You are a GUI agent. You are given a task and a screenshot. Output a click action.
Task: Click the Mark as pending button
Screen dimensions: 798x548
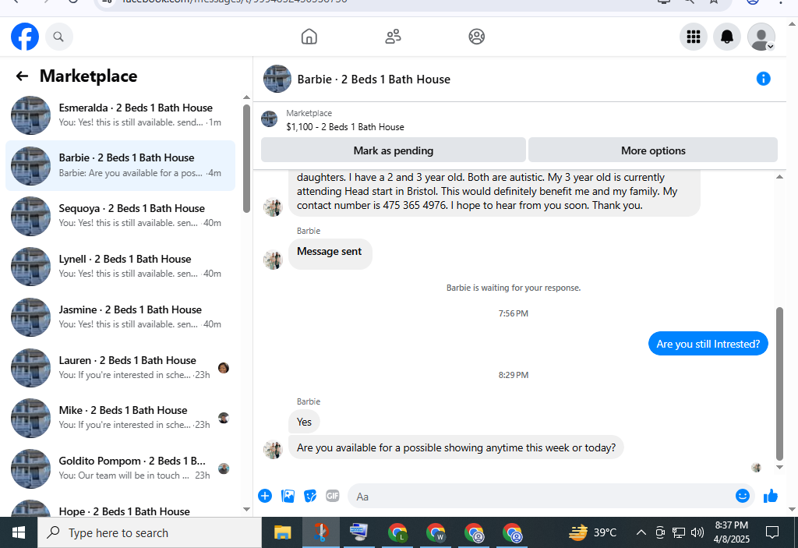pyautogui.click(x=394, y=150)
